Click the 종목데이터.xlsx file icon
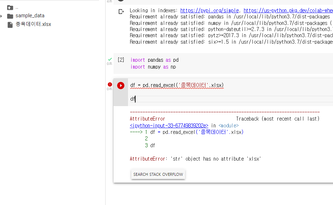Image resolution: width=333 pixels, height=205 pixels. tap(10, 25)
